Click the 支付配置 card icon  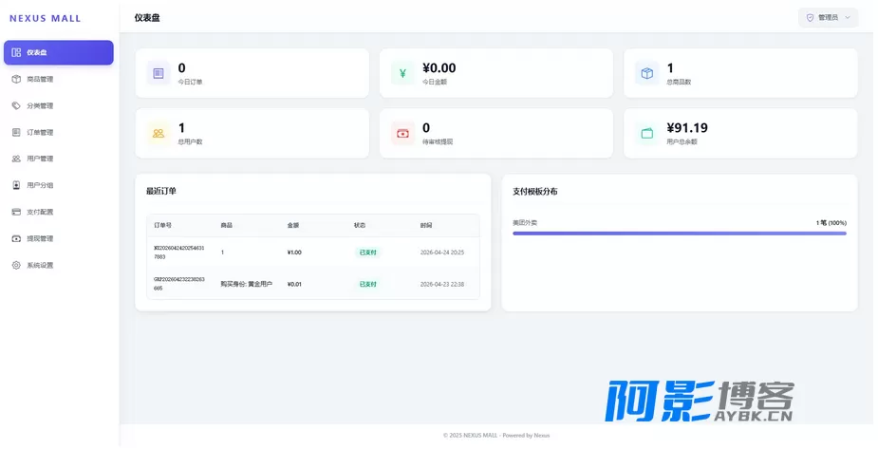16,212
